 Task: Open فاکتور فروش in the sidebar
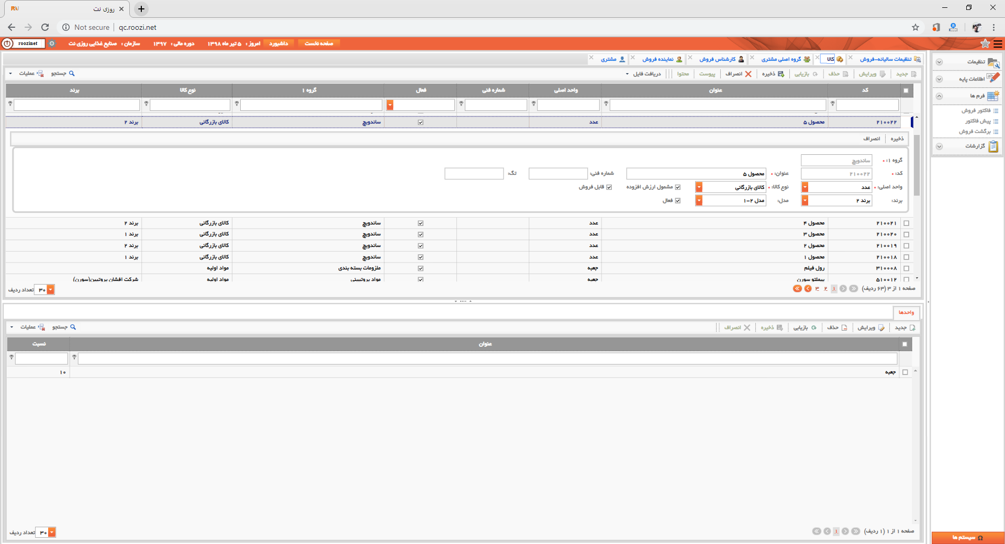coord(976,111)
